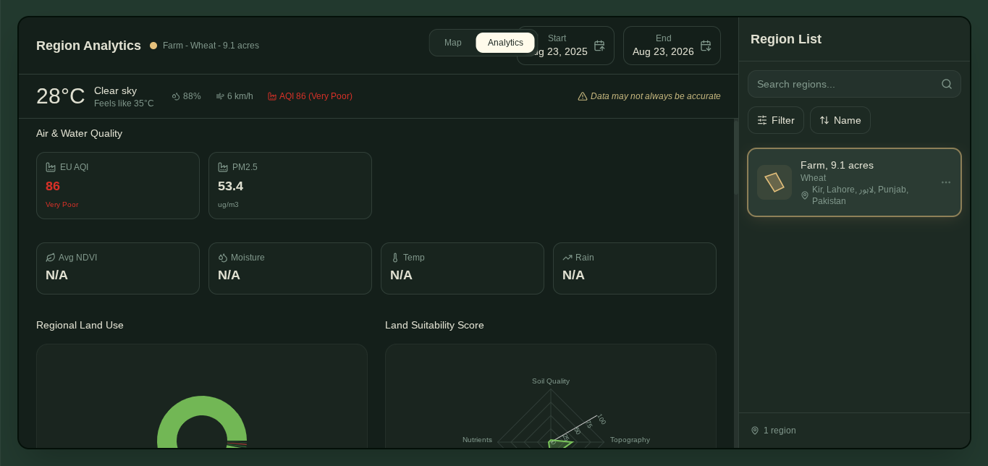Click the wind icon beside 6 km/h
This screenshot has height=466, width=988.
[220, 96]
